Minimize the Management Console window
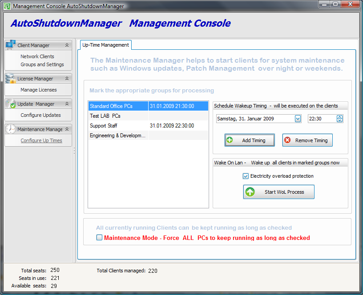 (324, 4)
